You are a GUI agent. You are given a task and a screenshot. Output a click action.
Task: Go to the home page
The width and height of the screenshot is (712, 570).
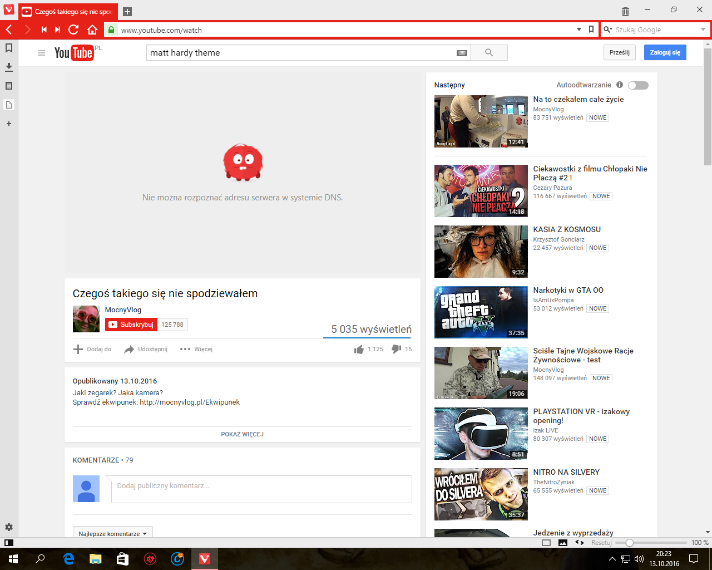point(92,30)
